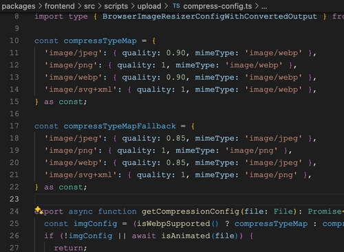Click the sparkle code-action icon on line 24
The height and width of the screenshot is (252, 344).
pyautogui.click(x=39, y=210)
